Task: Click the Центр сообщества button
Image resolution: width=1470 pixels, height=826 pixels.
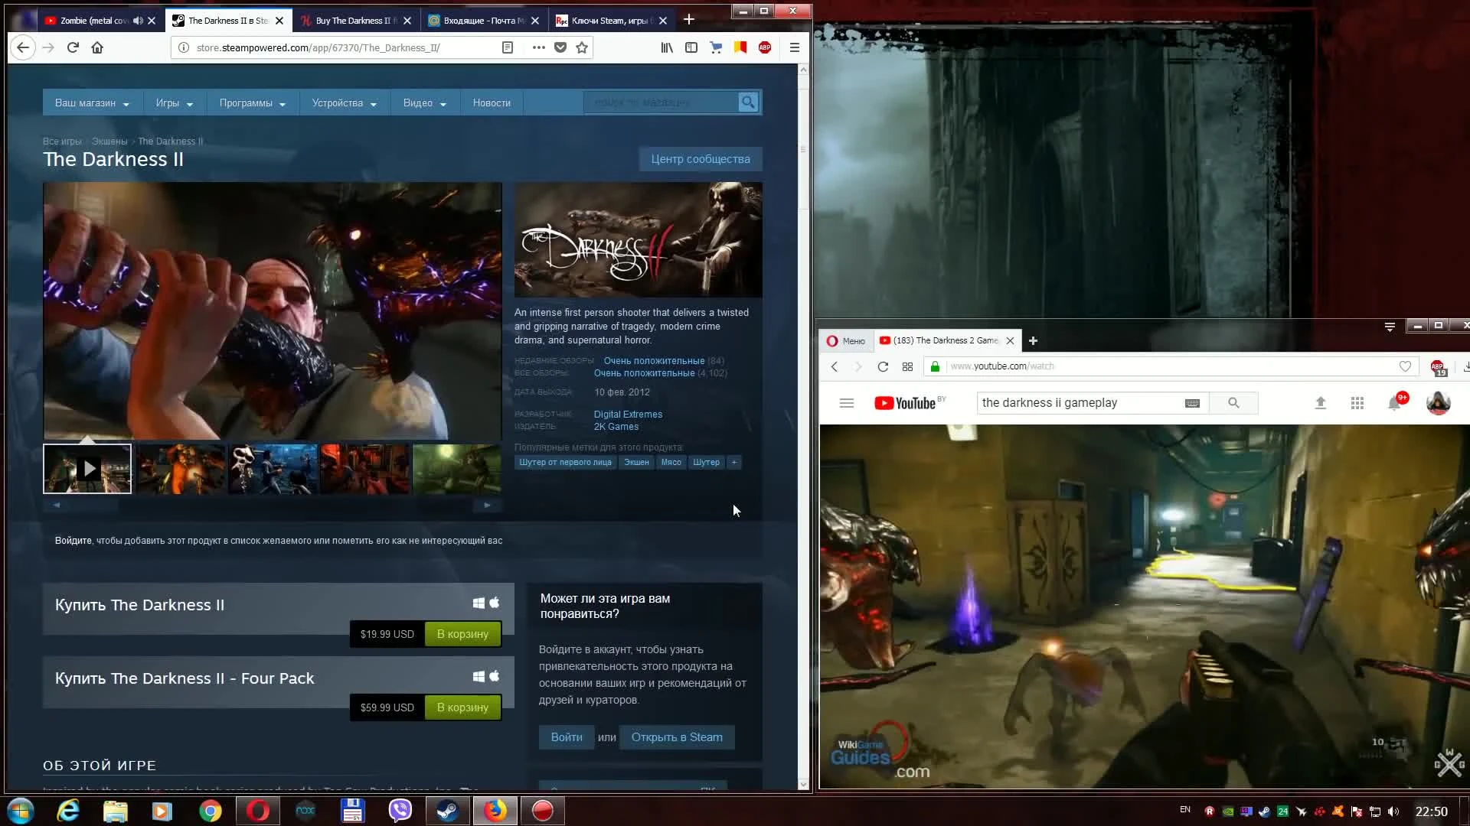Action: click(700, 159)
